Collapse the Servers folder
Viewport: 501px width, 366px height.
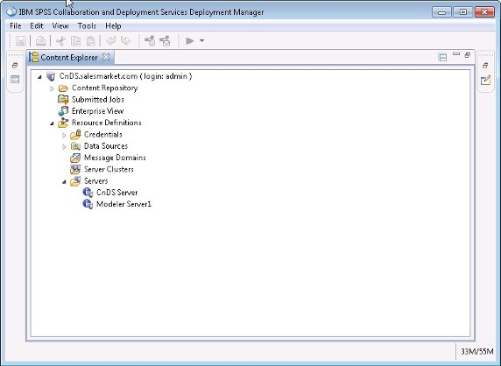tap(64, 182)
